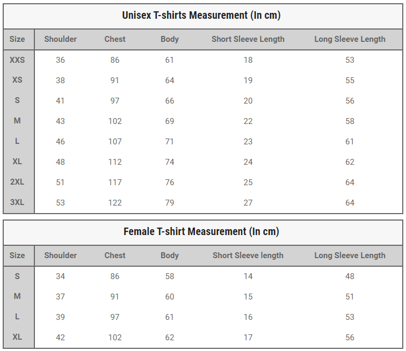Viewport: 406px width, 351px height.
Task: Select the 3XL size row label
Action: (x=17, y=203)
